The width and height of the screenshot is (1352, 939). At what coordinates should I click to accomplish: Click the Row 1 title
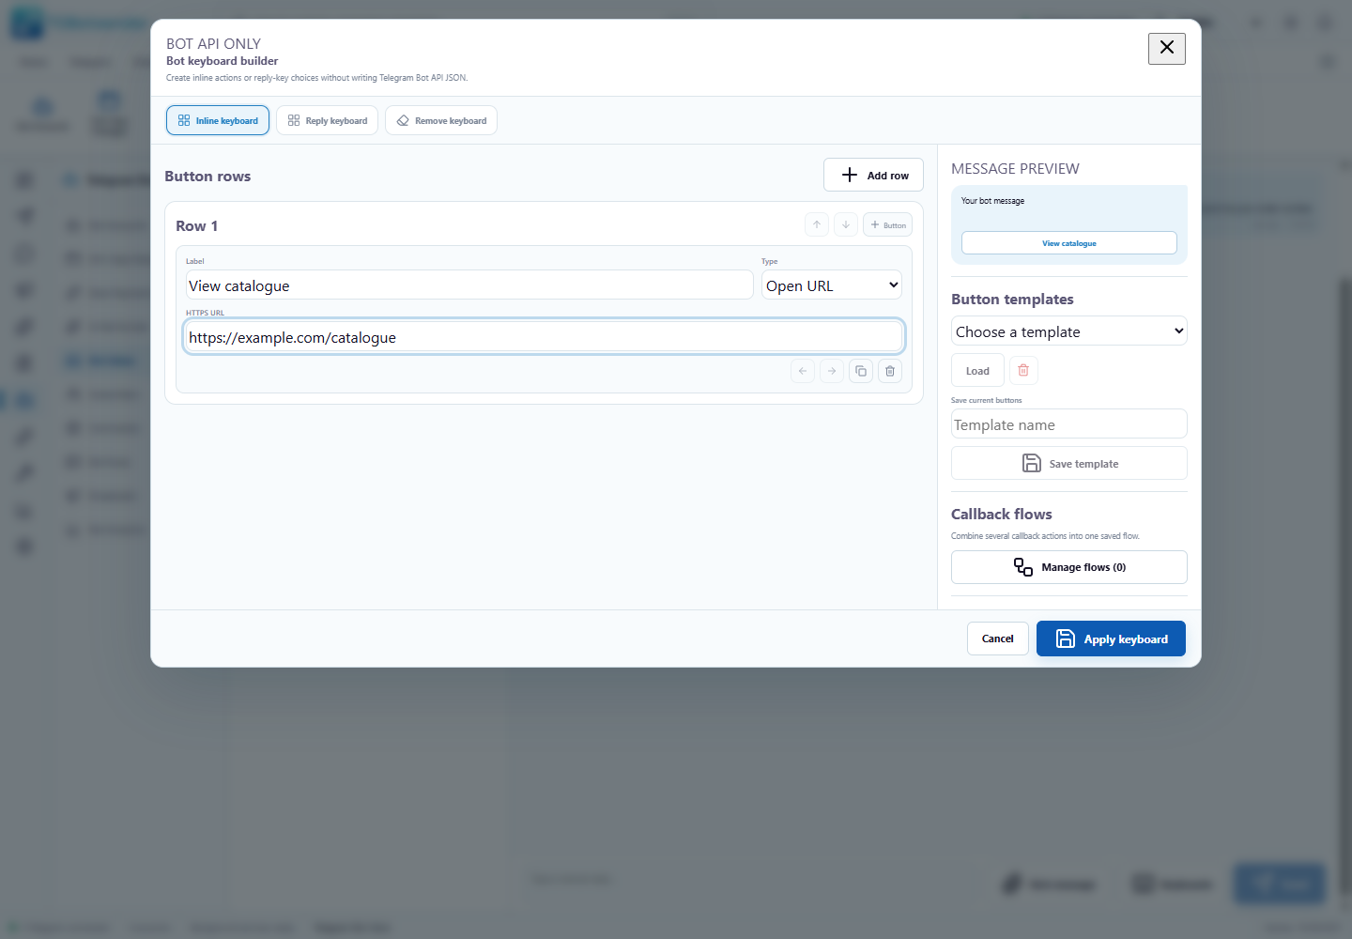click(197, 226)
